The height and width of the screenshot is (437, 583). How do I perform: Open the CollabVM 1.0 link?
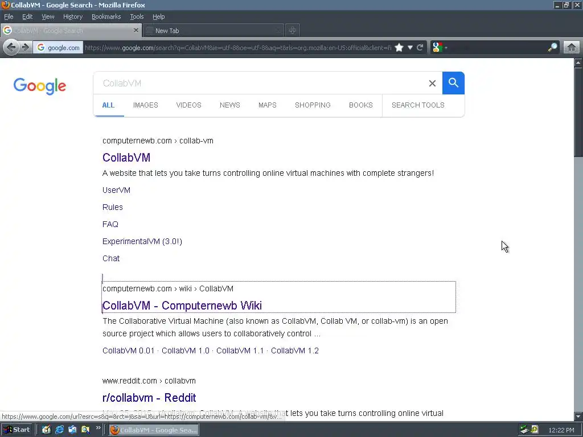(x=186, y=351)
